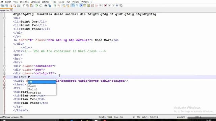Open Folder as Workspace icon
This screenshot has height=121, width=216.
click(96, 5)
